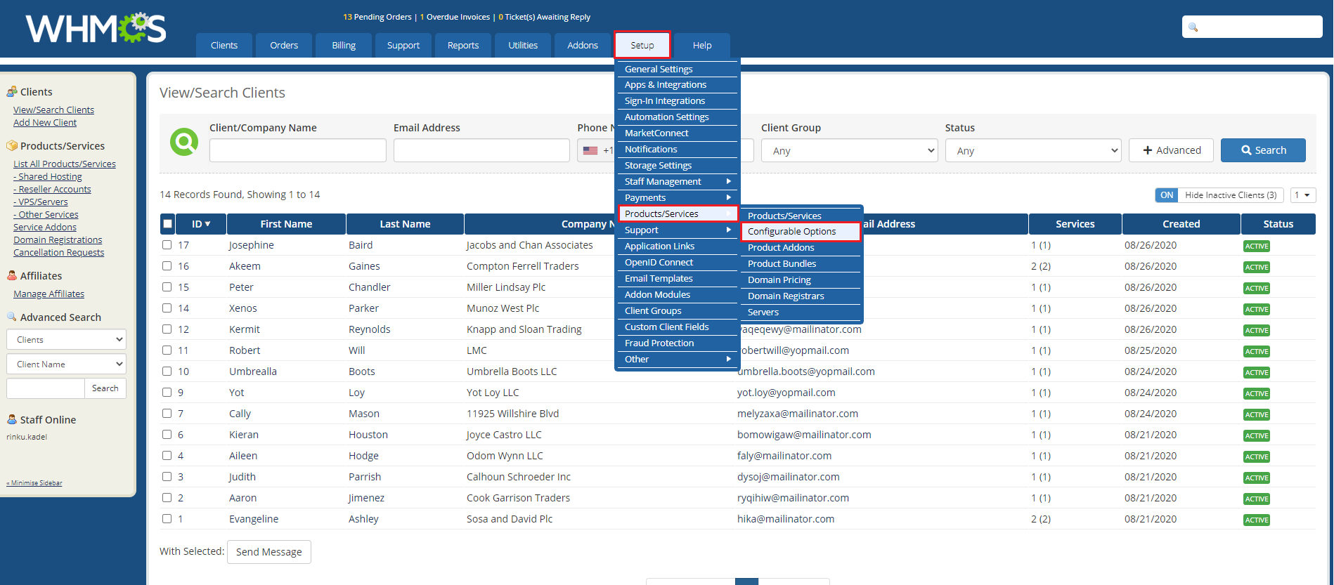Screen dimensions: 1334x585
Task: Open the Add New Client link
Action: coord(45,123)
